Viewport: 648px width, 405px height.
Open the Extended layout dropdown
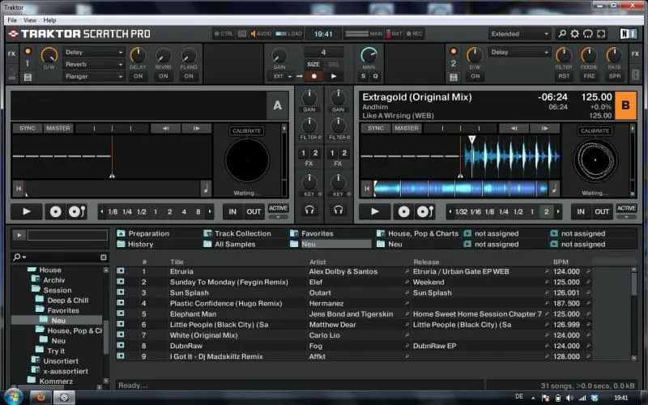[x=519, y=34]
